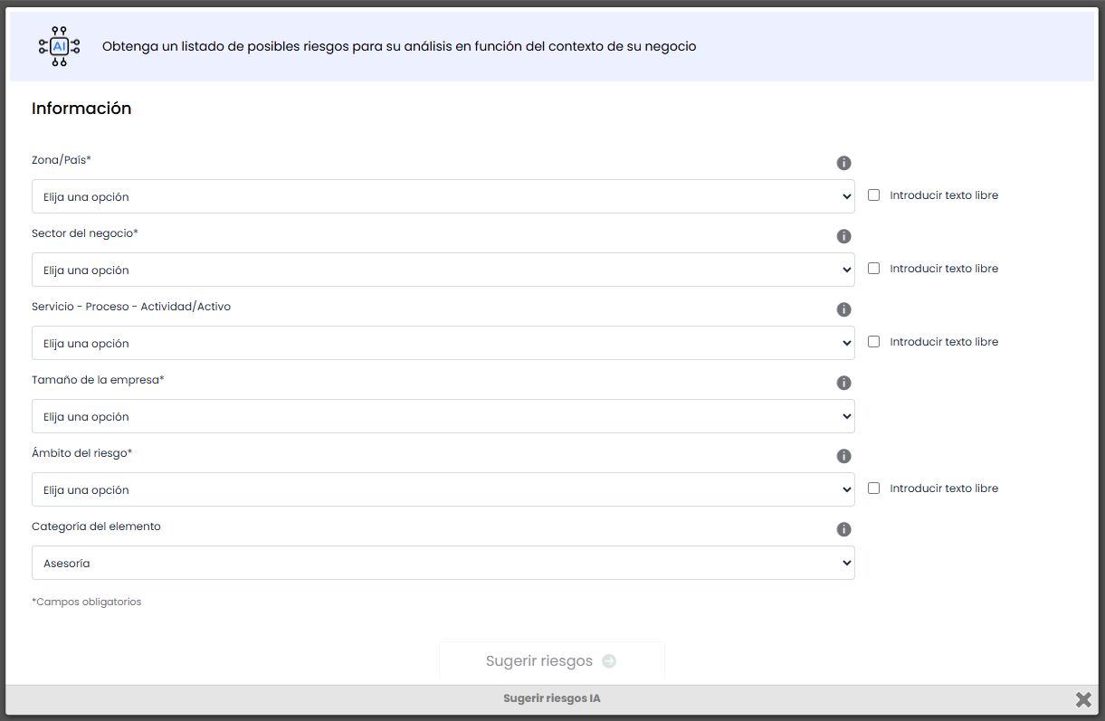This screenshot has width=1105, height=721.
Task: Click the Sugerir riesgos IA title bar
Action: coord(551,698)
